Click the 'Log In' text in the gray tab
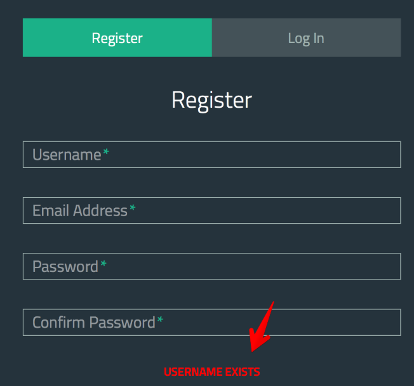 pos(306,38)
